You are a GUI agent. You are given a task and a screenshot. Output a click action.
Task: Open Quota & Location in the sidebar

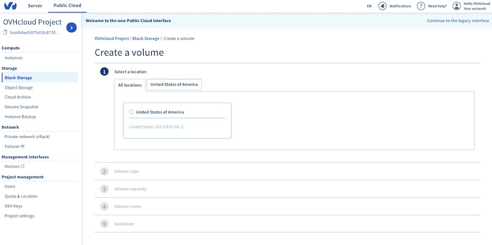coord(21,197)
